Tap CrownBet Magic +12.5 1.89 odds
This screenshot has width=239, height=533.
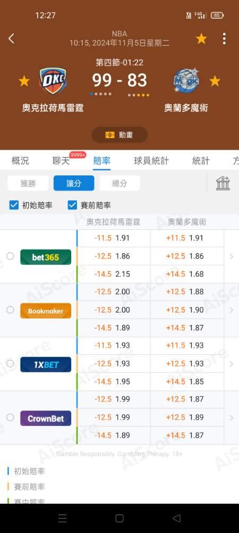pos(187,417)
